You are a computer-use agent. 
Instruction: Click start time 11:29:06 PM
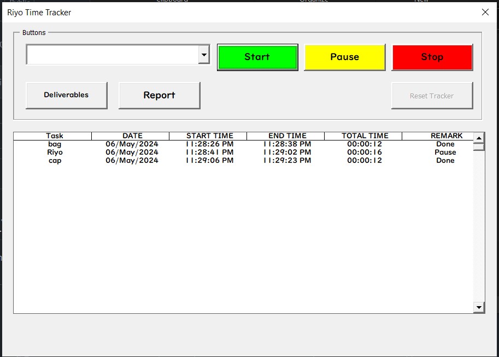coord(210,161)
